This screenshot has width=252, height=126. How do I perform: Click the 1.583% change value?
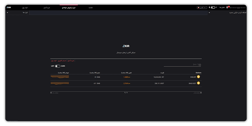click(127, 77)
